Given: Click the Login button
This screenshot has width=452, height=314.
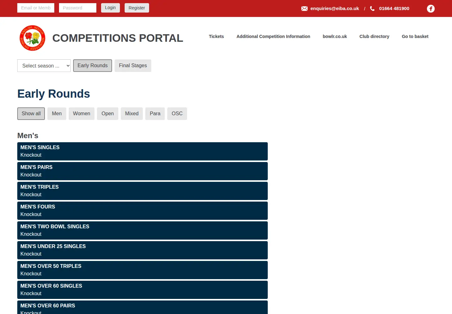Looking at the screenshot, I should coord(110,8).
